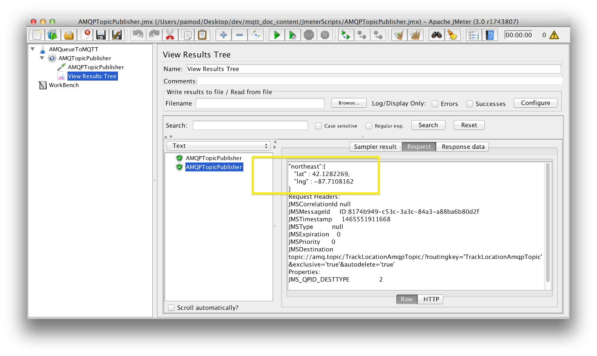This screenshot has width=597, height=356.
Task: Open a test plan file
Action: [x=69, y=35]
